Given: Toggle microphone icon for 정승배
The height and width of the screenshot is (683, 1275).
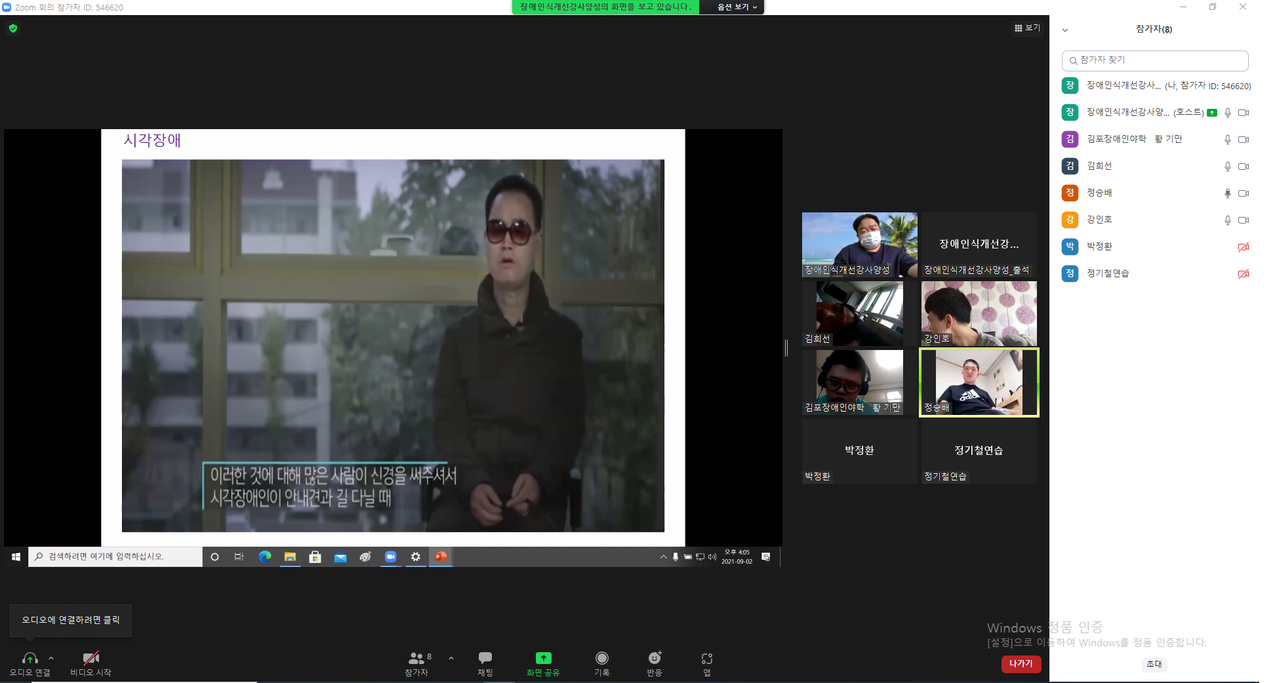Looking at the screenshot, I should (1227, 193).
